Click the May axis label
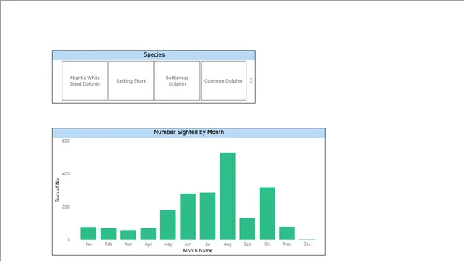The width and height of the screenshot is (464, 261). (167, 244)
